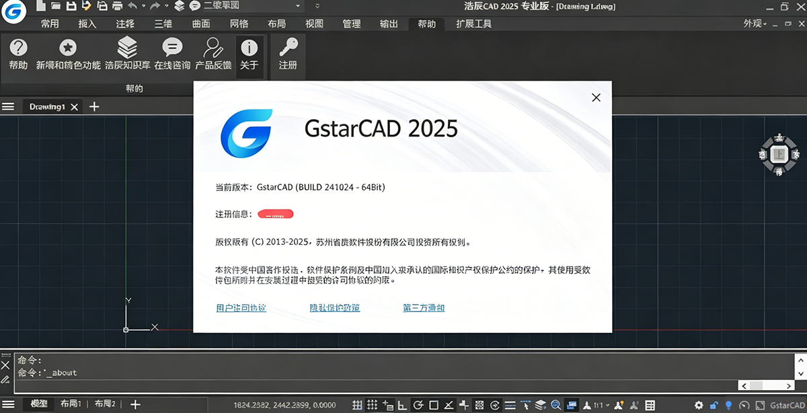Click the Undo arrow icon

pos(132,5)
